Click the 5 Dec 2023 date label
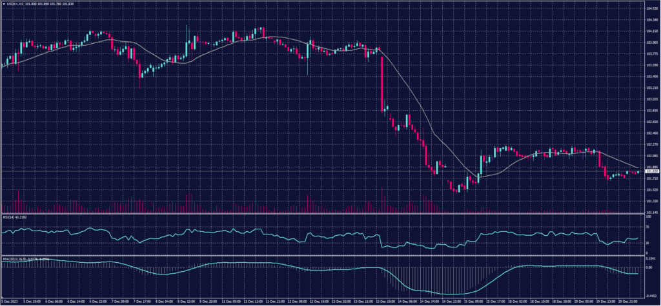Image resolution: width=661 pixels, height=306 pixels. pos(10,301)
